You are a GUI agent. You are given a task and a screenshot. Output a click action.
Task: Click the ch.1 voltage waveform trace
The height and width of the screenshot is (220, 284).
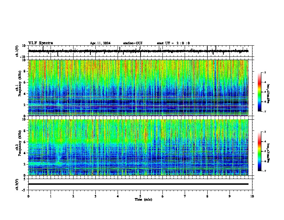pyautogui.click(x=138, y=51)
